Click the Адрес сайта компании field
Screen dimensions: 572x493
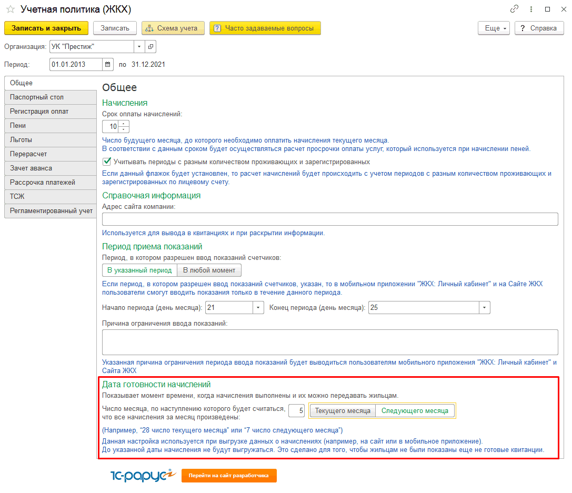pyautogui.click(x=329, y=219)
